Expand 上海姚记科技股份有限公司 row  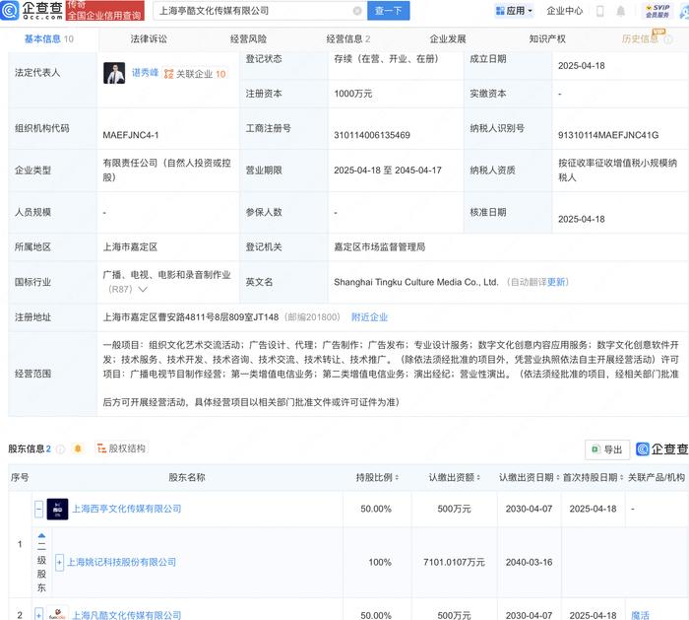[x=59, y=563]
